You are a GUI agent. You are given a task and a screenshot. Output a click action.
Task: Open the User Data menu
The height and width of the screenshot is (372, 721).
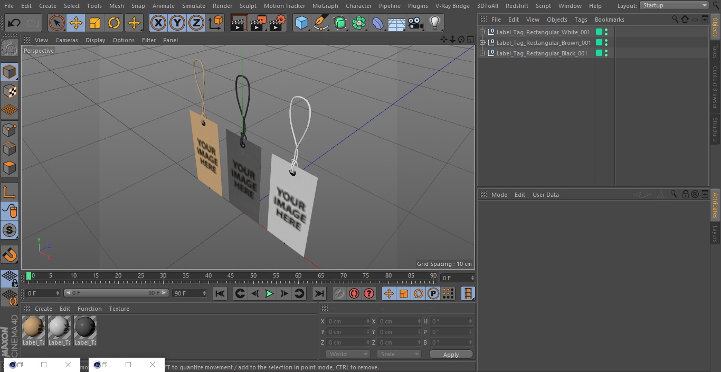tap(546, 195)
